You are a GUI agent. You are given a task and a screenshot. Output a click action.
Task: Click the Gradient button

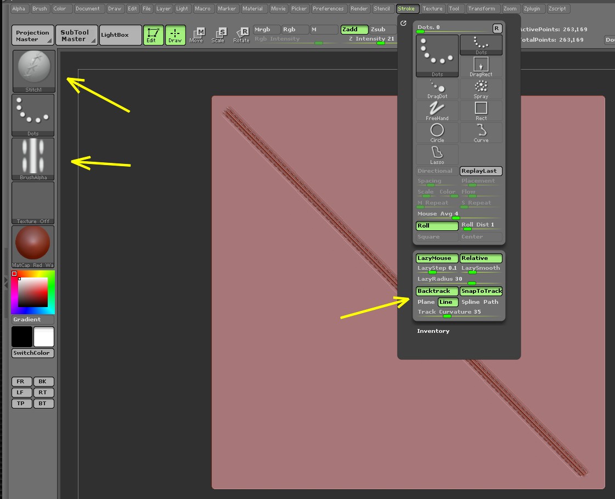pos(33,320)
